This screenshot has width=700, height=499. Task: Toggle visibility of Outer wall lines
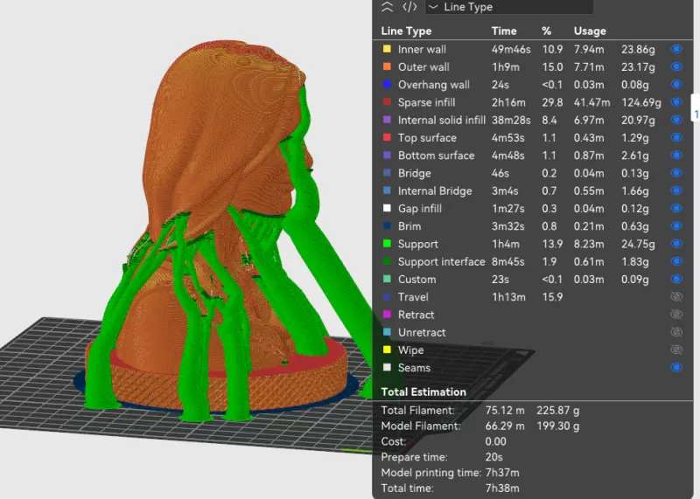pyautogui.click(x=675, y=67)
